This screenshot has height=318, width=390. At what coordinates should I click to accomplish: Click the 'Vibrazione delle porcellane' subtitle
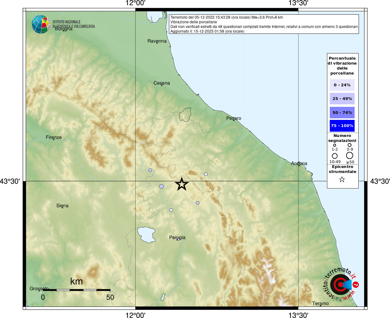click(194, 22)
